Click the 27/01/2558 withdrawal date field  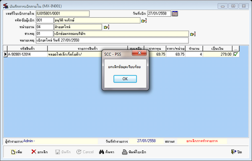tap(159, 14)
